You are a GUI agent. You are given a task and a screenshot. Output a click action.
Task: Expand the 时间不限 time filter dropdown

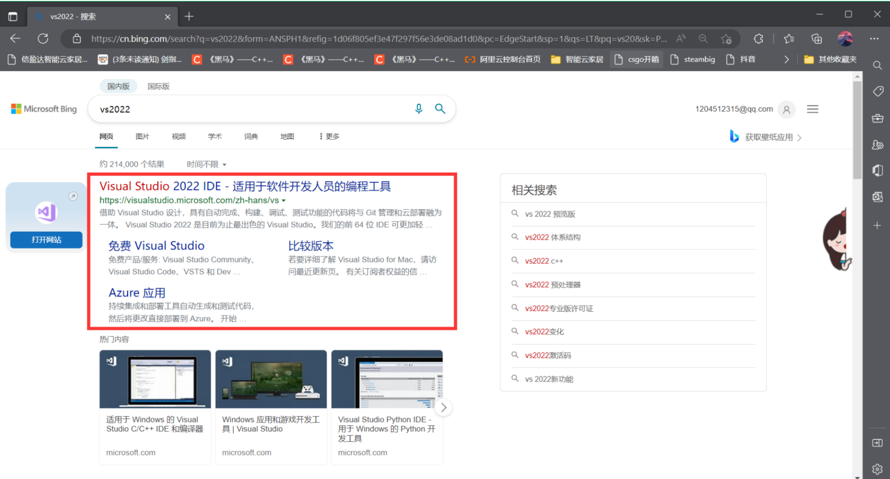(206, 164)
